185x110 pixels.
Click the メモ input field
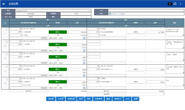[146, 10]
